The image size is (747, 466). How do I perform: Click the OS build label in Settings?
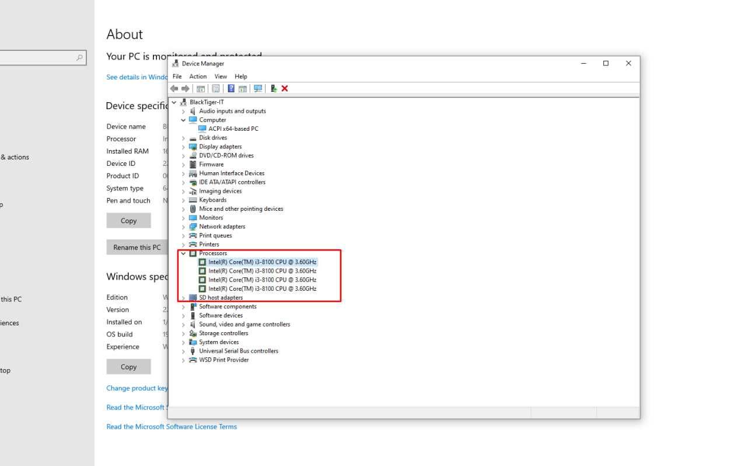pyautogui.click(x=119, y=335)
